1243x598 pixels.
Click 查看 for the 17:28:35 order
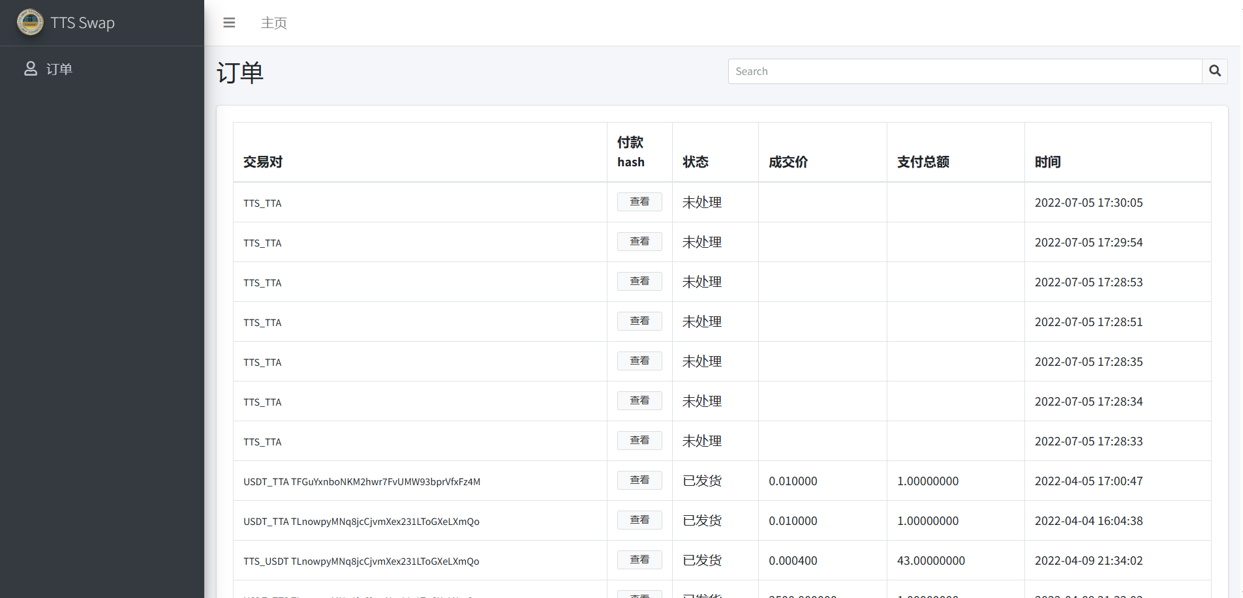click(639, 361)
